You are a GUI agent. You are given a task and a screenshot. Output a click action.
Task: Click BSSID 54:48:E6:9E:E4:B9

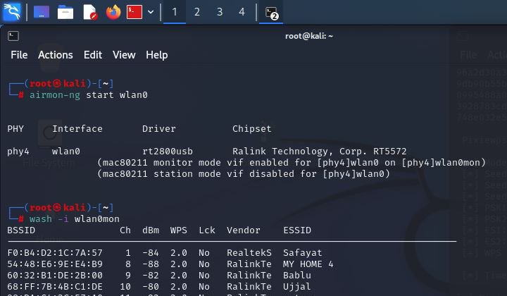click(x=55, y=264)
